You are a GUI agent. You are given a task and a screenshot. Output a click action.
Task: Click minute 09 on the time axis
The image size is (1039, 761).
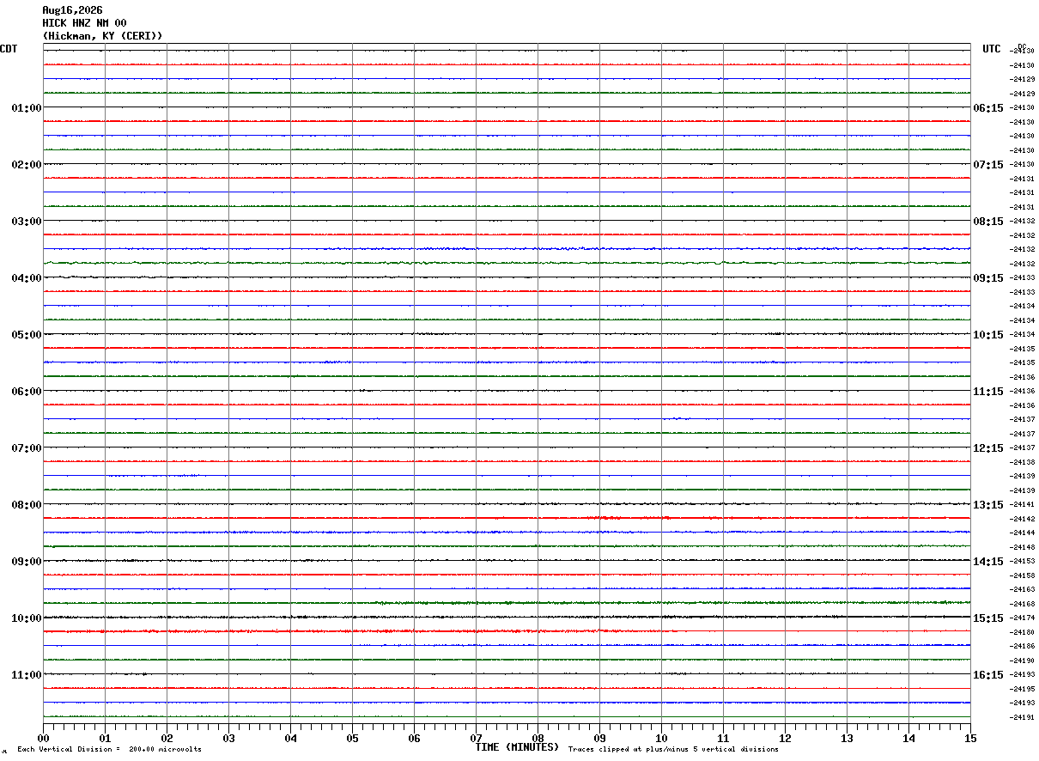click(599, 739)
